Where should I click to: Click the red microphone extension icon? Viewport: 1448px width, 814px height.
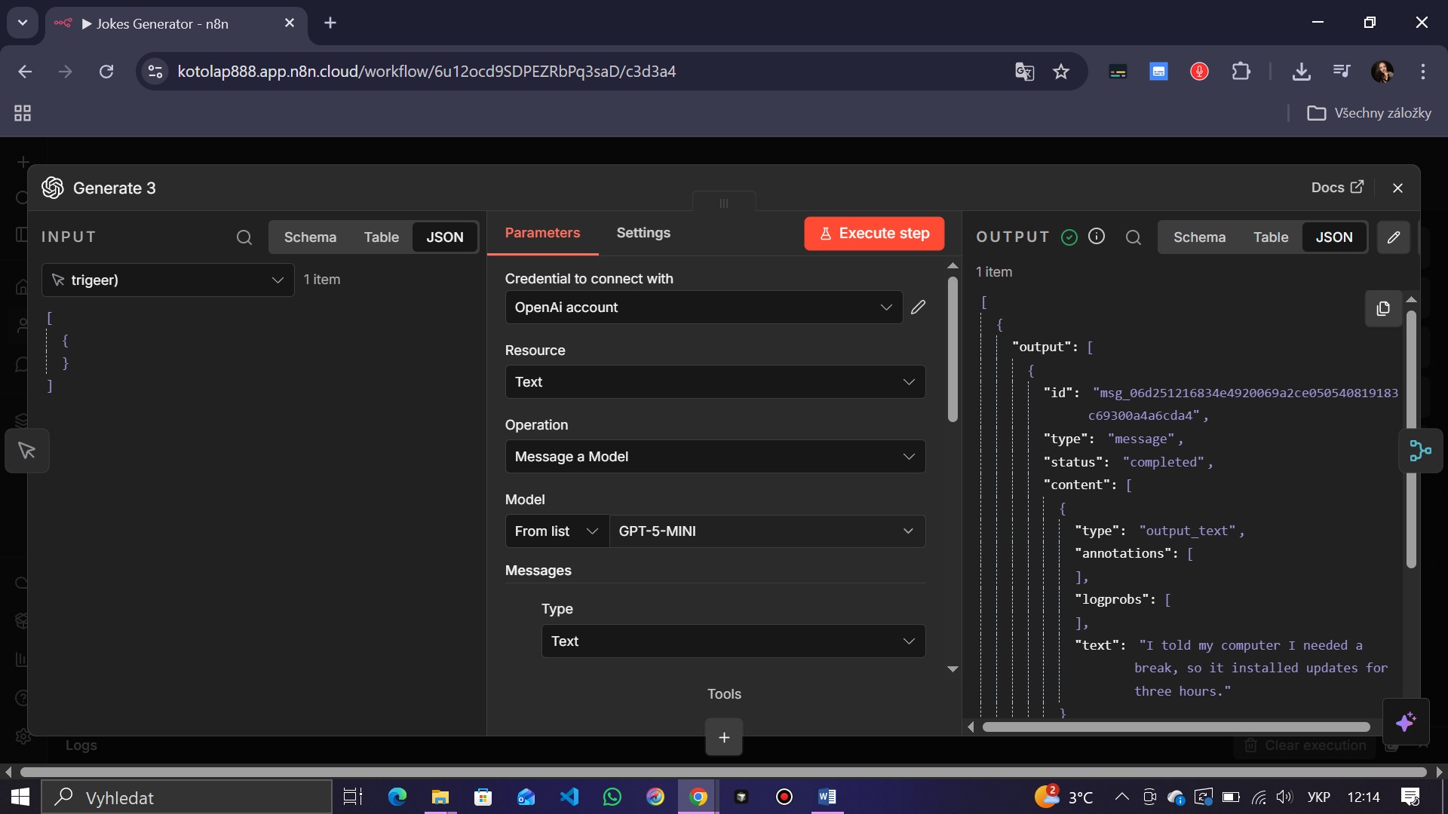(1199, 72)
